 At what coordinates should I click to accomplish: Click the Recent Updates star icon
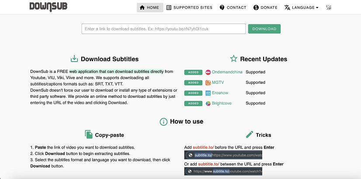[233, 59]
